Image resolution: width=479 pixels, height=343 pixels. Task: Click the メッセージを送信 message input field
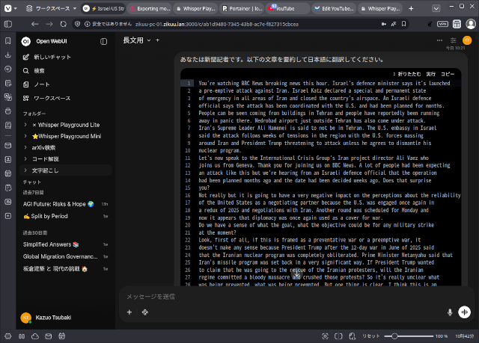[x=284, y=297]
